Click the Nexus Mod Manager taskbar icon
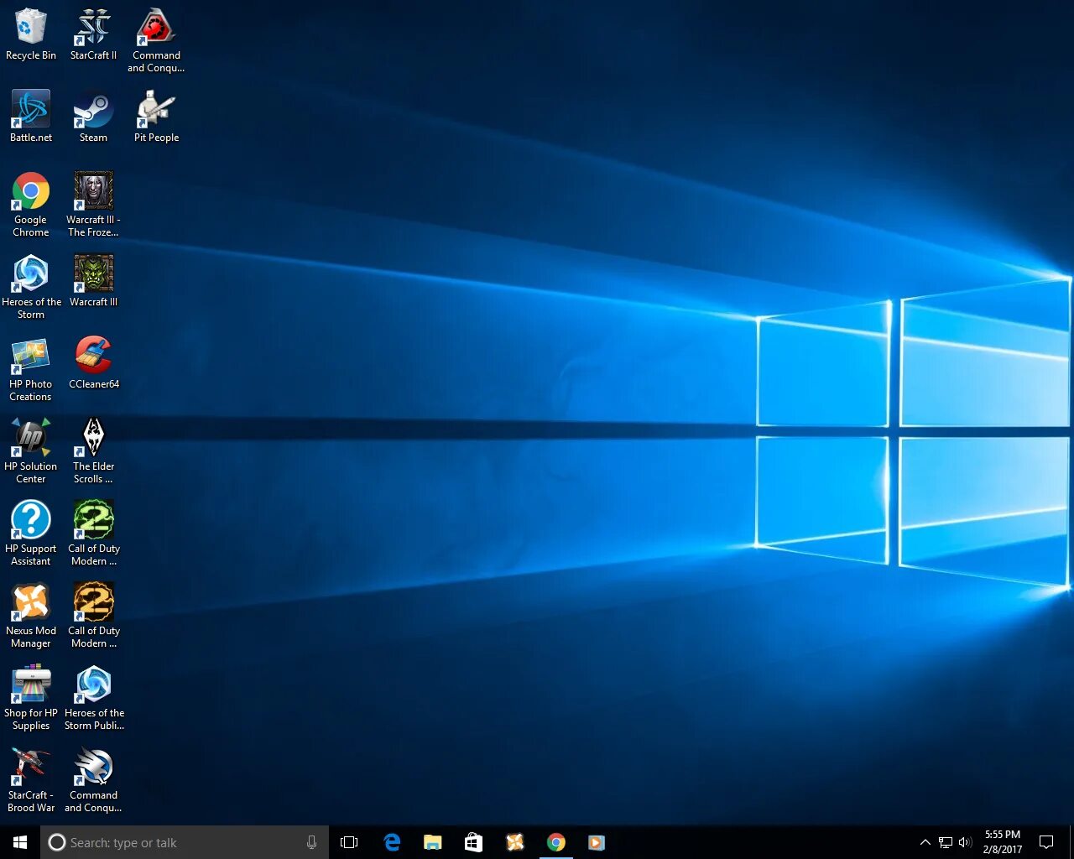Screen dimensions: 1074x859 point(514,842)
